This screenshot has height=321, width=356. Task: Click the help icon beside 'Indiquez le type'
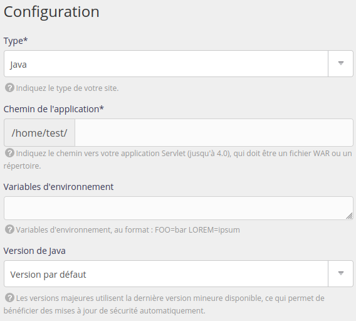point(9,88)
